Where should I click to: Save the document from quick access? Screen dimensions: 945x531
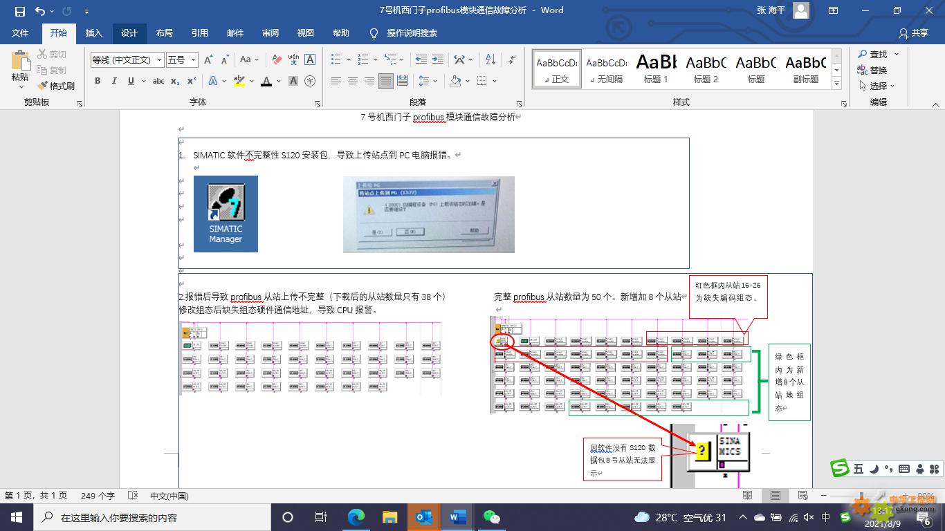(19, 11)
